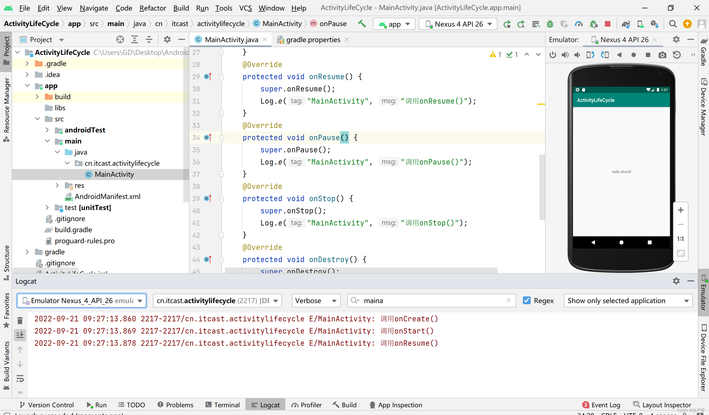Click the Search Everywhere magnifier icon
Screen dimensions: 709x415
point(673,24)
